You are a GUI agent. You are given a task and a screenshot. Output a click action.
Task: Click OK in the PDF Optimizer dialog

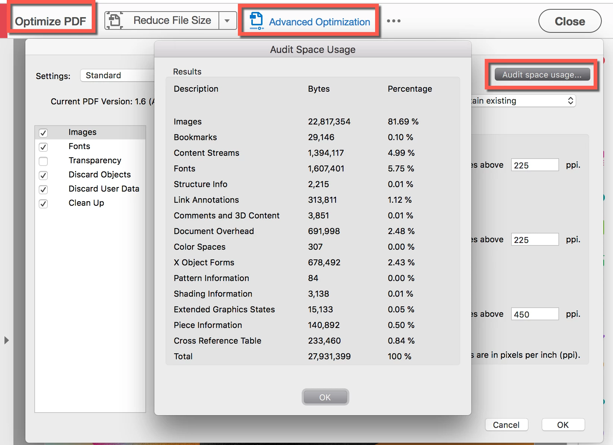click(x=563, y=425)
